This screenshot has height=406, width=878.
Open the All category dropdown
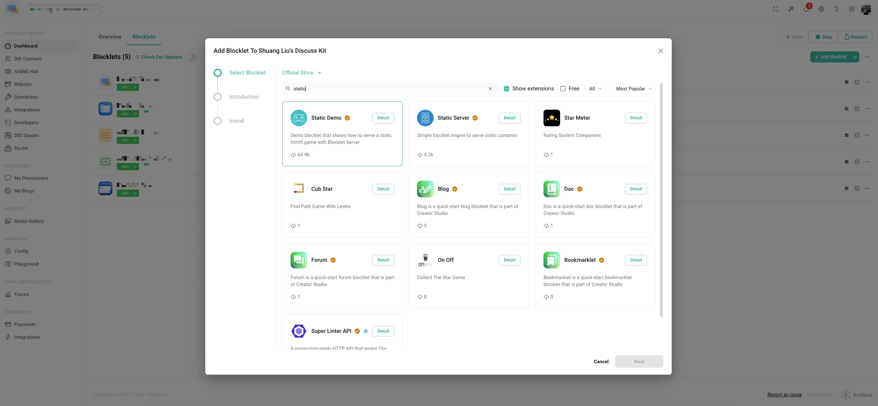595,89
